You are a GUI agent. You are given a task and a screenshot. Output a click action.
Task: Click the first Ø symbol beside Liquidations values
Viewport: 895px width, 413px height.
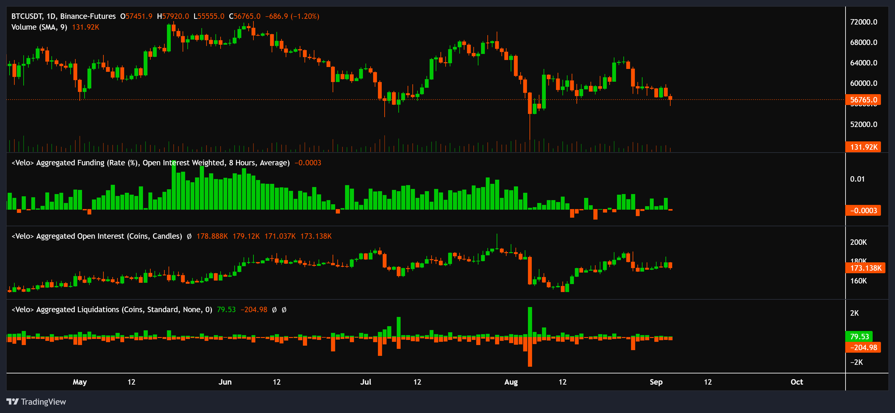point(274,310)
